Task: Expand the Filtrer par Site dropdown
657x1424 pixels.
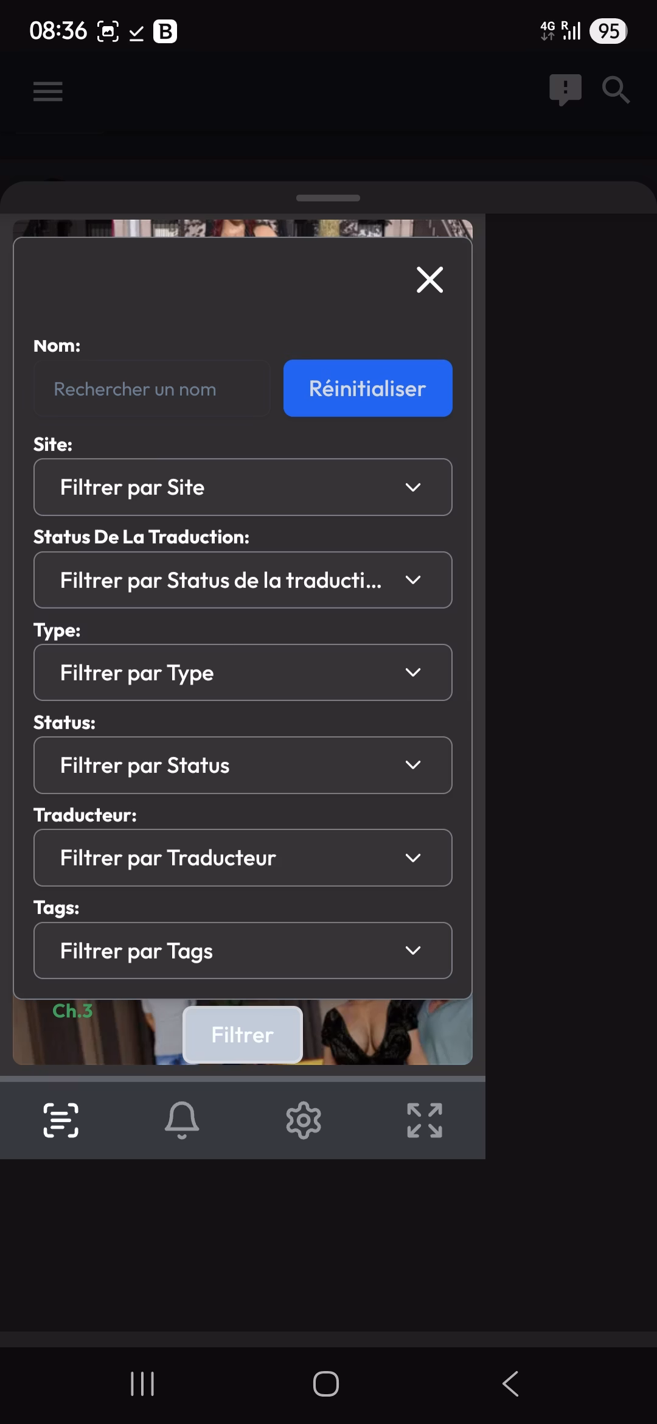Action: click(243, 487)
